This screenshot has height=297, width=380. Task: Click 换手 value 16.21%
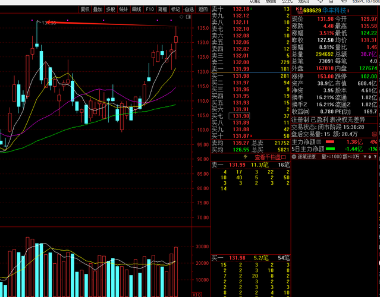(x=325, y=97)
